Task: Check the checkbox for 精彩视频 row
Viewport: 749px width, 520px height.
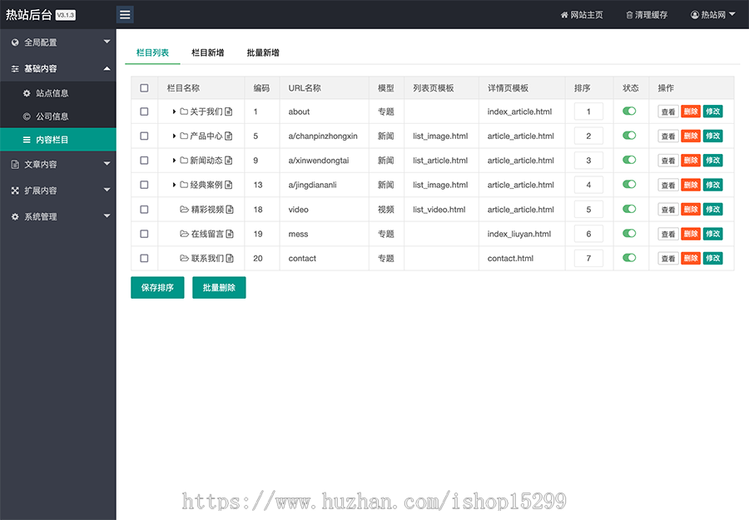Action: point(144,209)
